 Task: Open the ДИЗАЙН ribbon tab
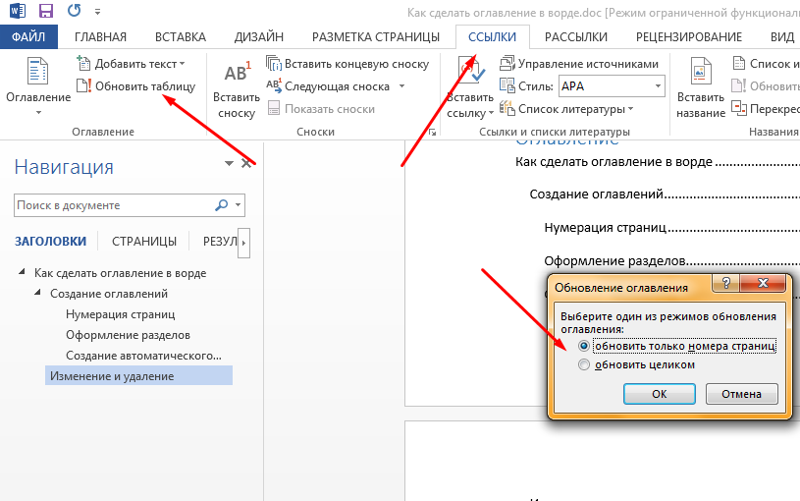(259, 36)
